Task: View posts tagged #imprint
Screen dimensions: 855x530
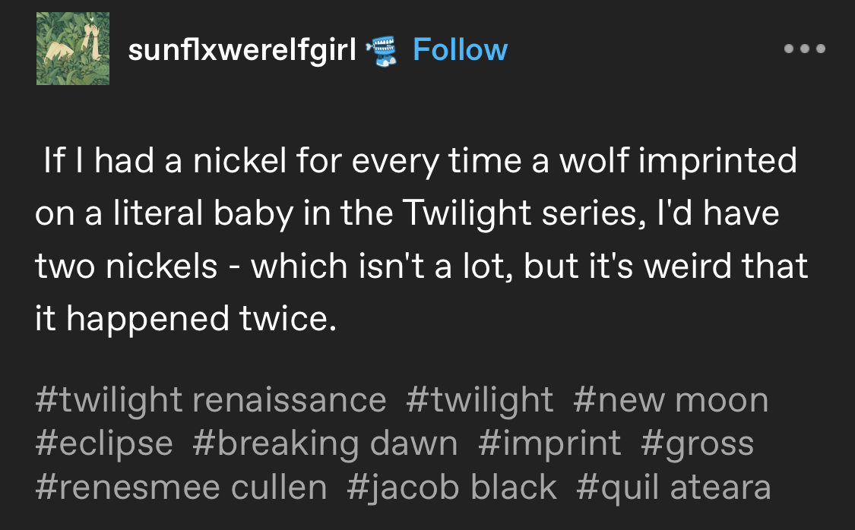Action: pyautogui.click(x=549, y=443)
